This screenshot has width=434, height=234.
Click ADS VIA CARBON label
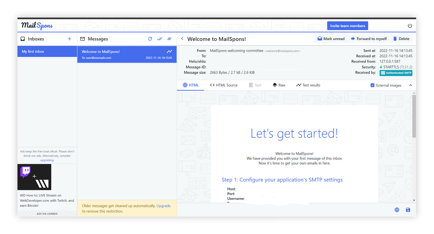point(47,214)
